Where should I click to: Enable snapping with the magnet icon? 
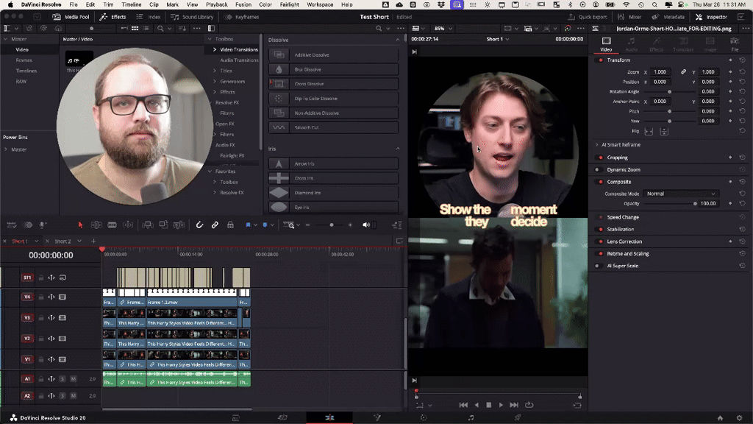200,225
